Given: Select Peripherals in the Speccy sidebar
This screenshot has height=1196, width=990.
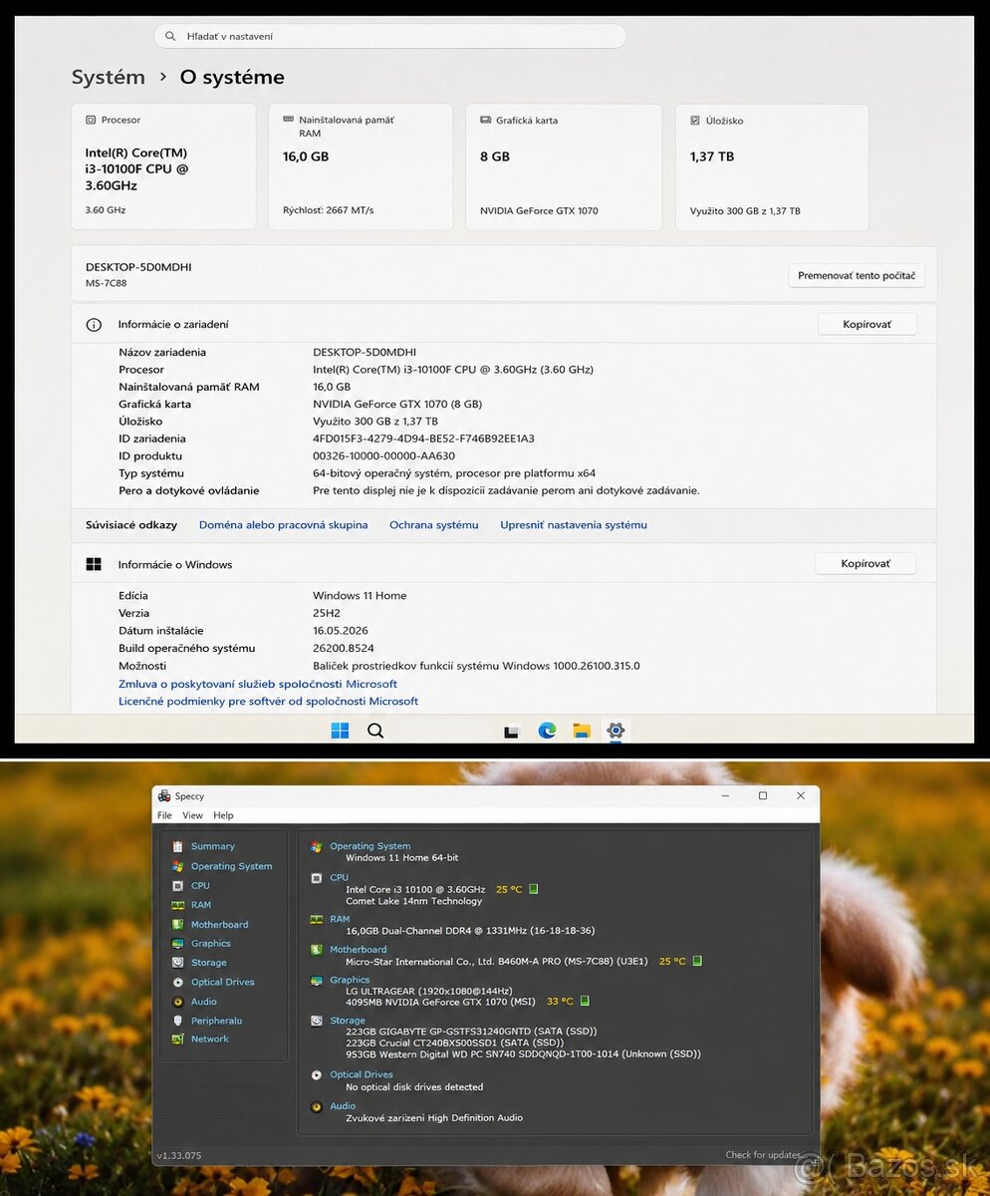Looking at the screenshot, I should pos(216,1021).
